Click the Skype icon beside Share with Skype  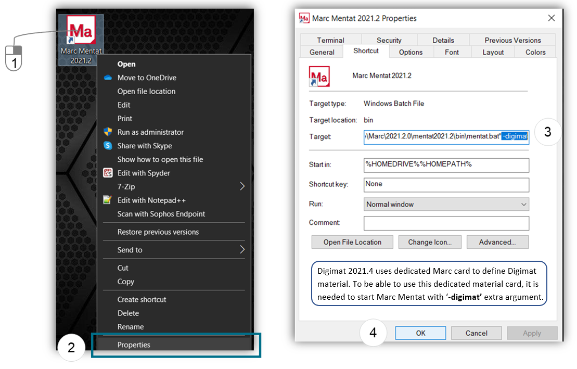point(108,146)
